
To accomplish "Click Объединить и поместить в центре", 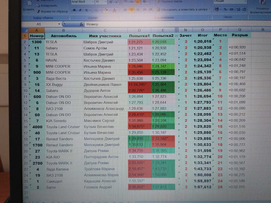I will pos(182,10).
